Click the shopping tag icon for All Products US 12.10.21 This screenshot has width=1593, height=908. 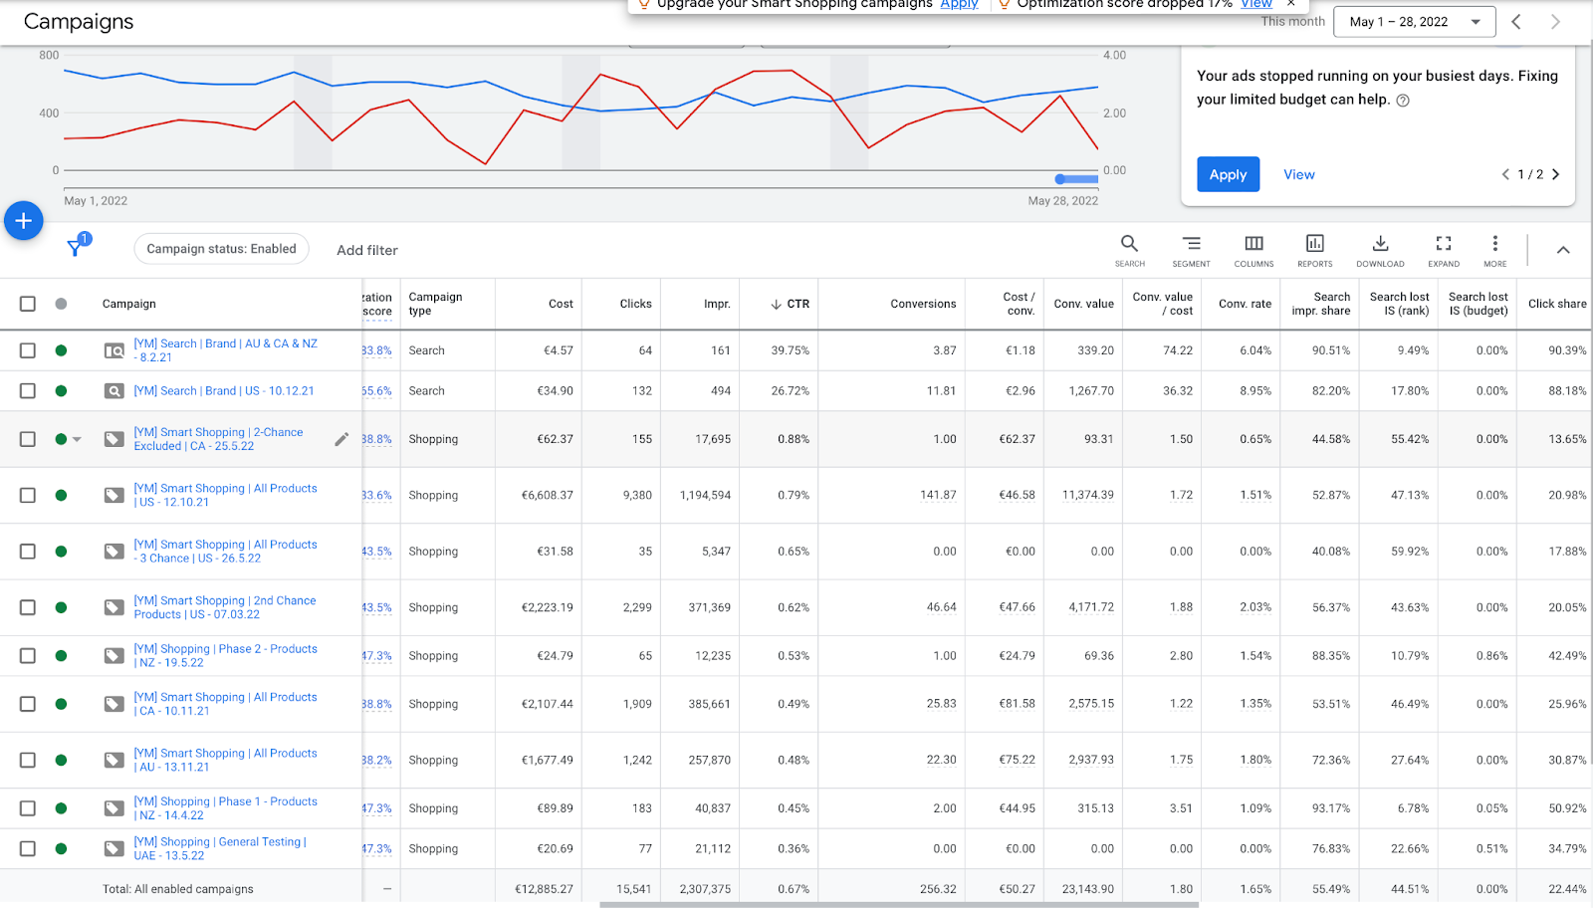coord(114,495)
